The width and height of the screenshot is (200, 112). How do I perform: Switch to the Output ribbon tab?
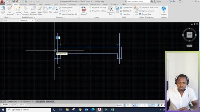coord(55,4)
